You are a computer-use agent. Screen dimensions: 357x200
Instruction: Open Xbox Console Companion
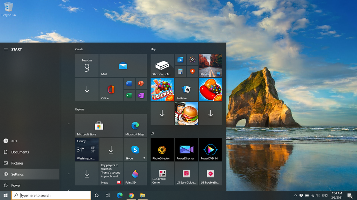click(x=162, y=65)
